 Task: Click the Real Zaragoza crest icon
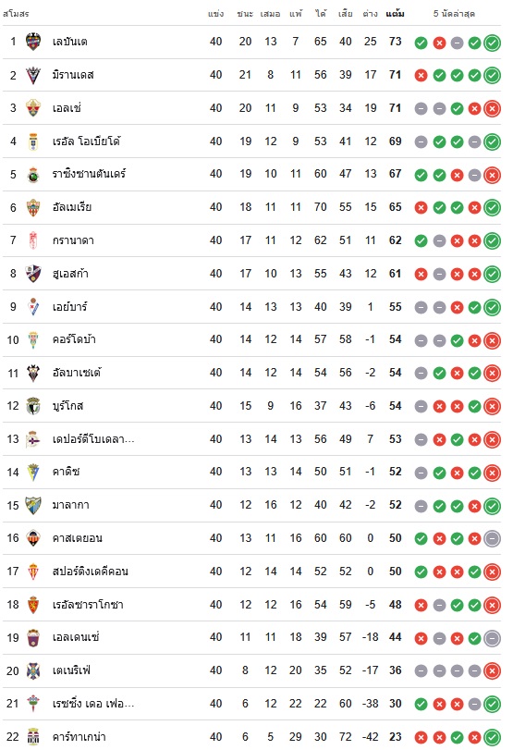point(33,605)
